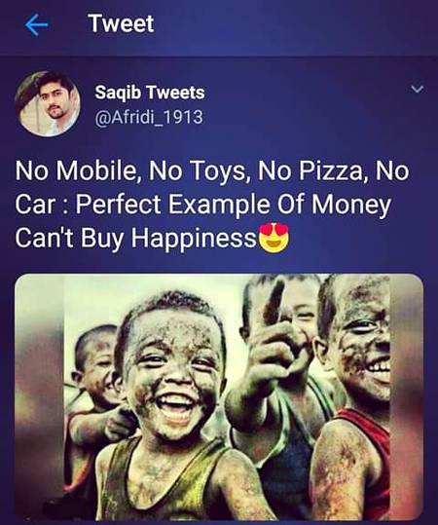Tap the heart-eyes emoji in tweet
The height and width of the screenshot is (525, 438).
coord(274,238)
